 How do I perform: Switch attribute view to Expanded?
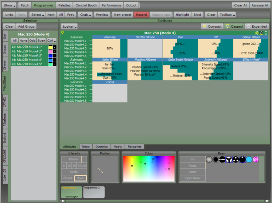pos(257,26)
